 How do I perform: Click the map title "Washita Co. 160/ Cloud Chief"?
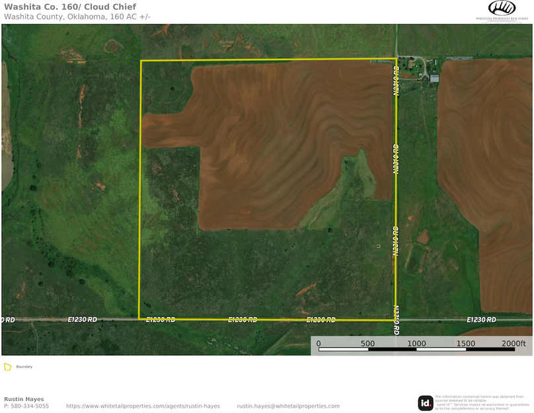pos(70,7)
